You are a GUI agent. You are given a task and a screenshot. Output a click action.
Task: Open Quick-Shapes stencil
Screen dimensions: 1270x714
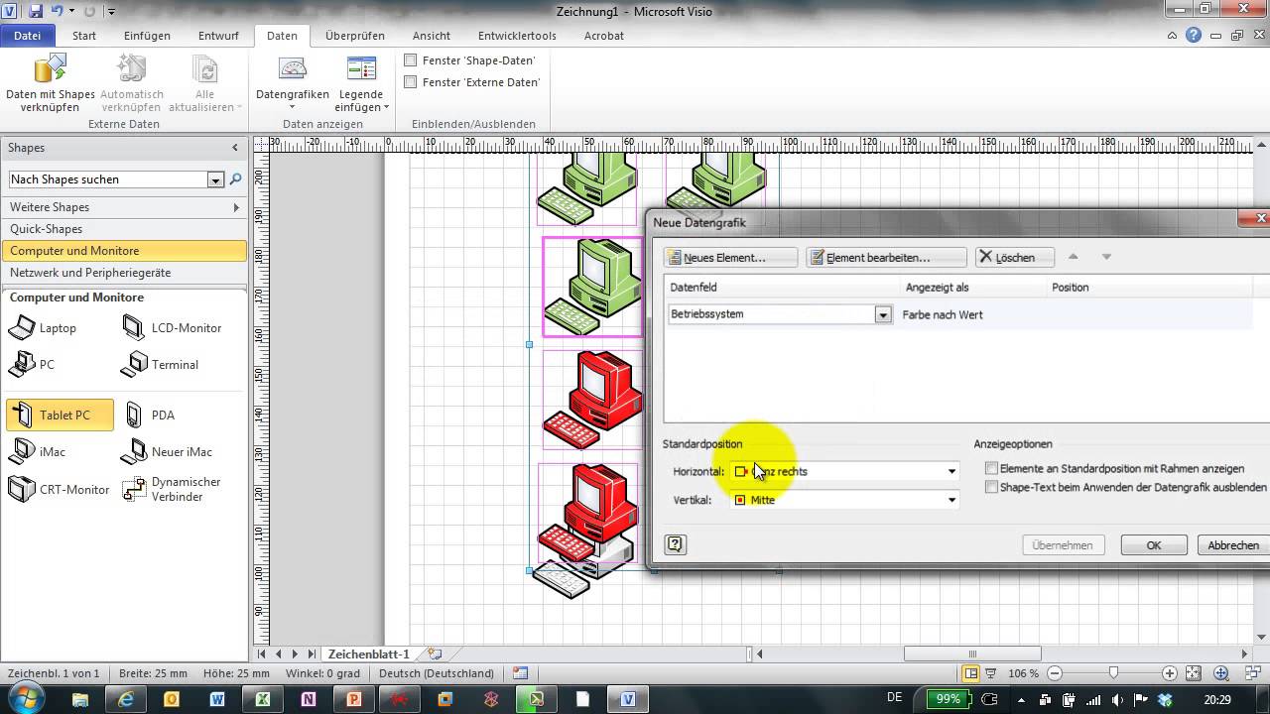(x=124, y=229)
